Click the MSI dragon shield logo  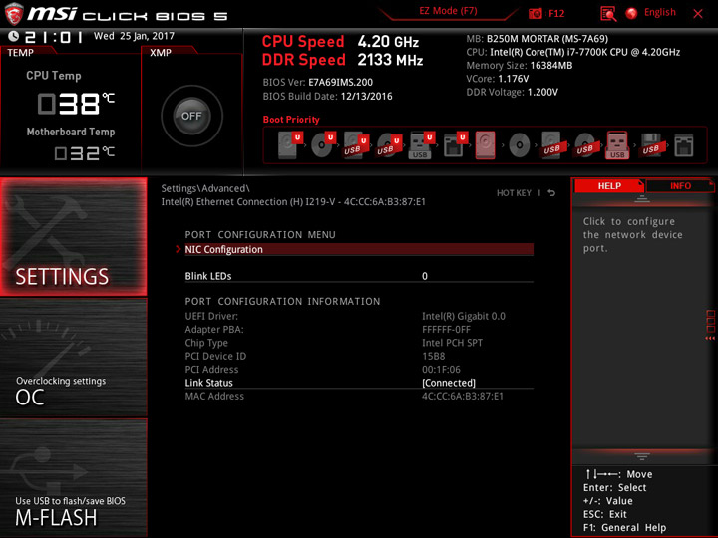click(13, 14)
